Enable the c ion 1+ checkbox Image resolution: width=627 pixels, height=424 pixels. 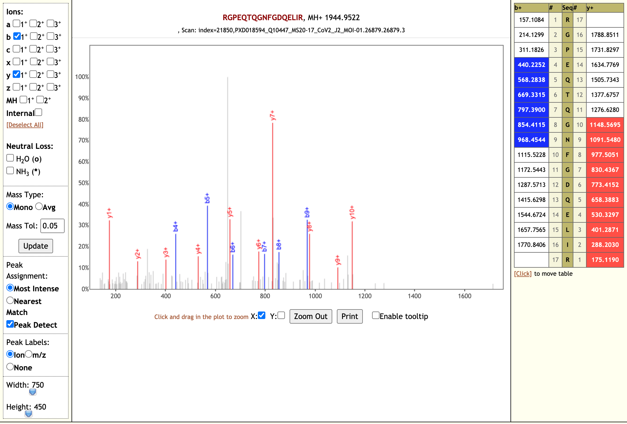[17, 49]
